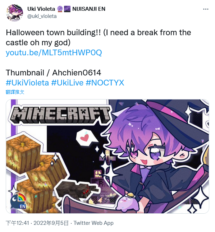Click the Minecraft logo in the image
The image size is (215, 232).
pyautogui.click(x=60, y=115)
